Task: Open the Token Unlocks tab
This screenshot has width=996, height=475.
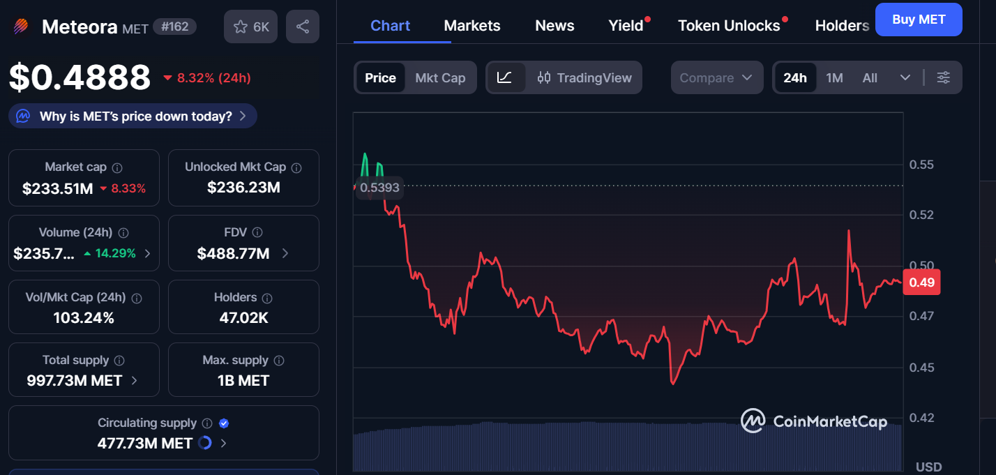Action: point(729,26)
